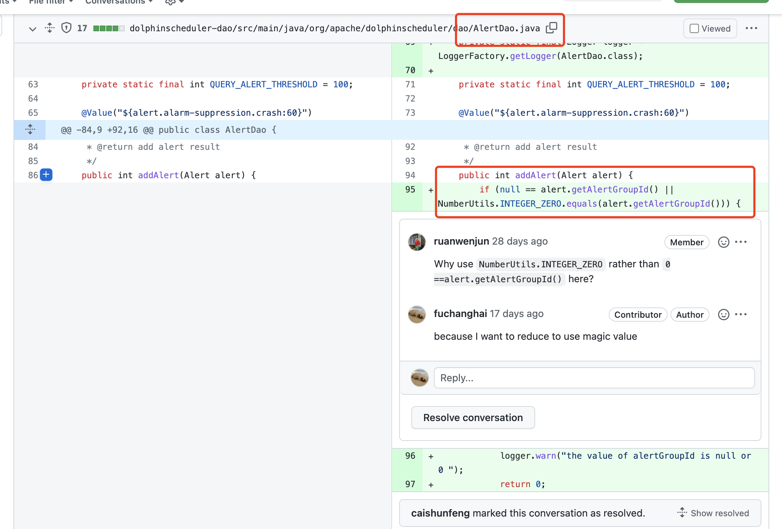The width and height of the screenshot is (782, 529).
Task: Add emoji reaction to ruanwenjun's comment
Action: 723,242
